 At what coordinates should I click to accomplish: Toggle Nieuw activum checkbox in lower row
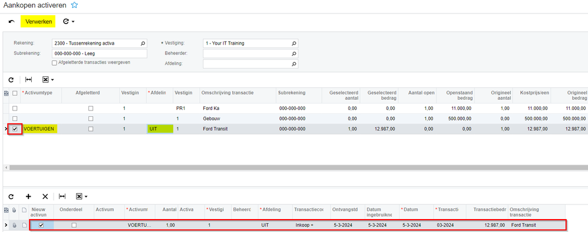pos(41,226)
